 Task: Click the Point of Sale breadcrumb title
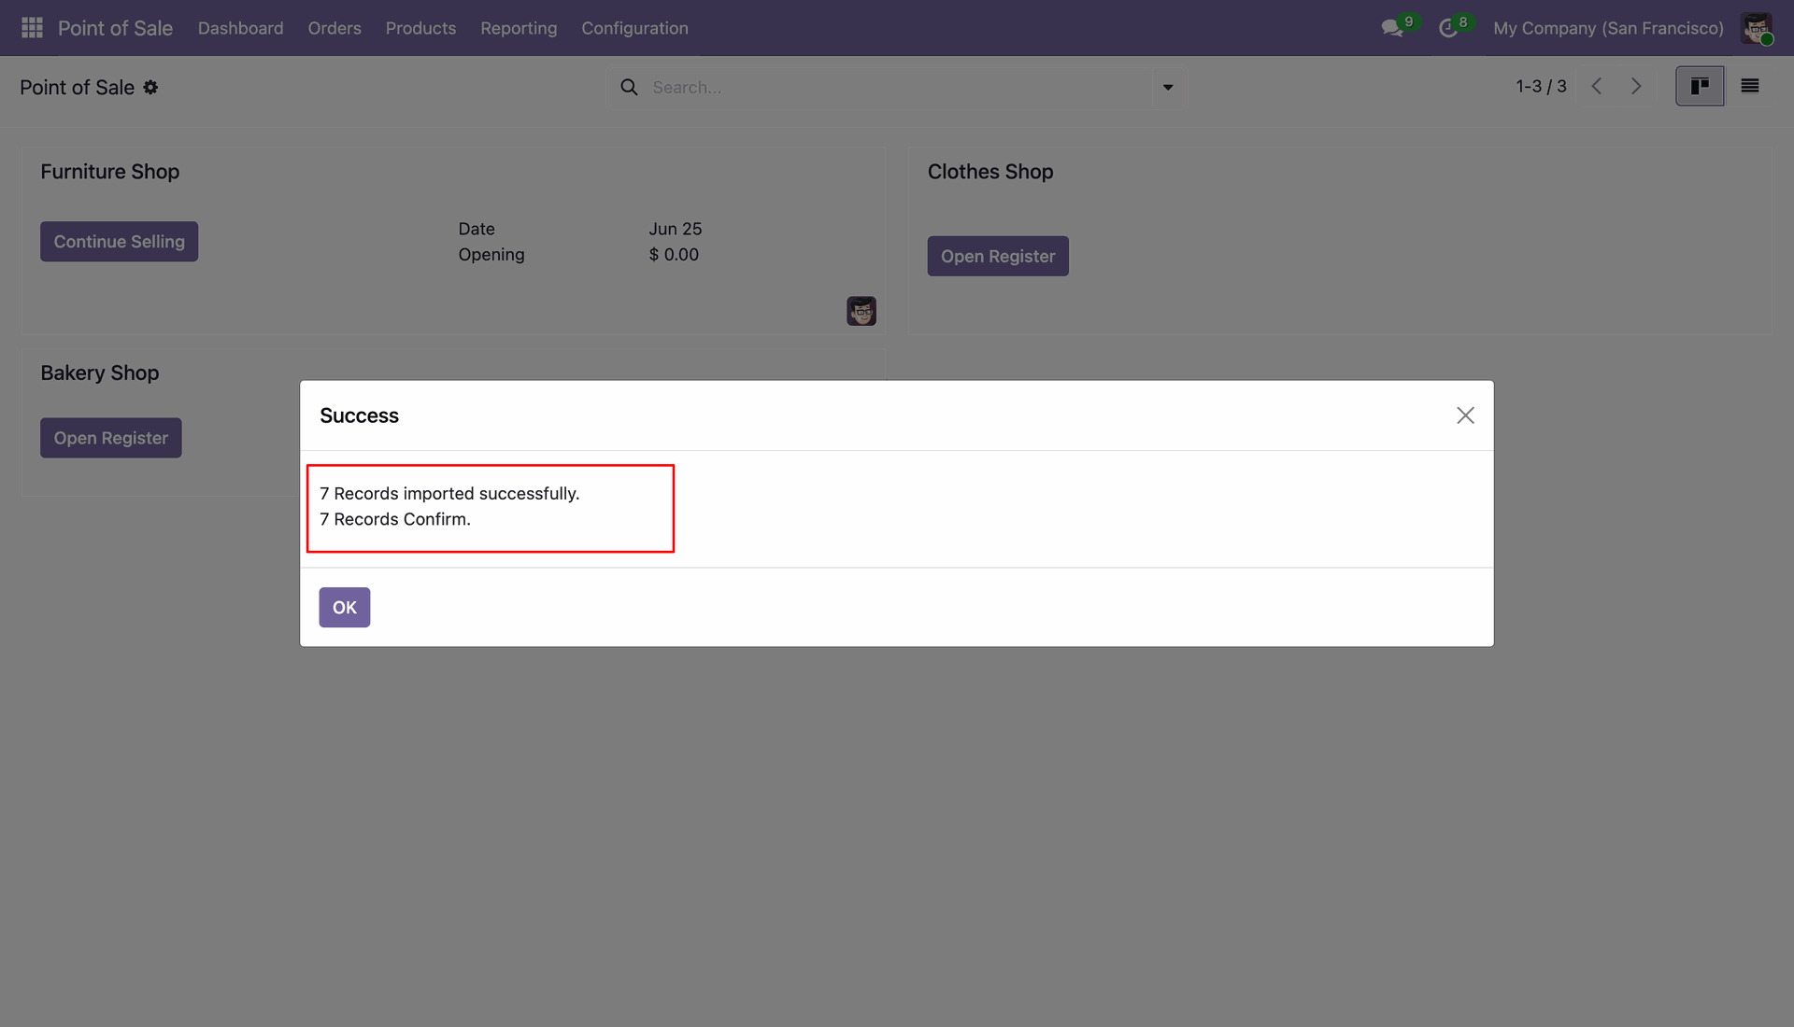point(77,87)
